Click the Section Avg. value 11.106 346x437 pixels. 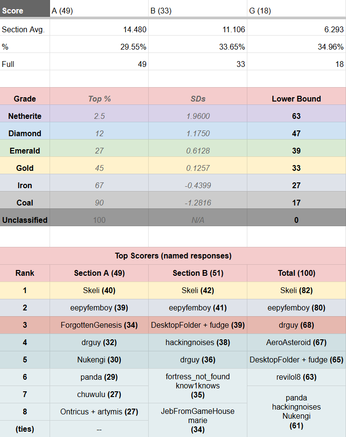pyautogui.click(x=198, y=27)
